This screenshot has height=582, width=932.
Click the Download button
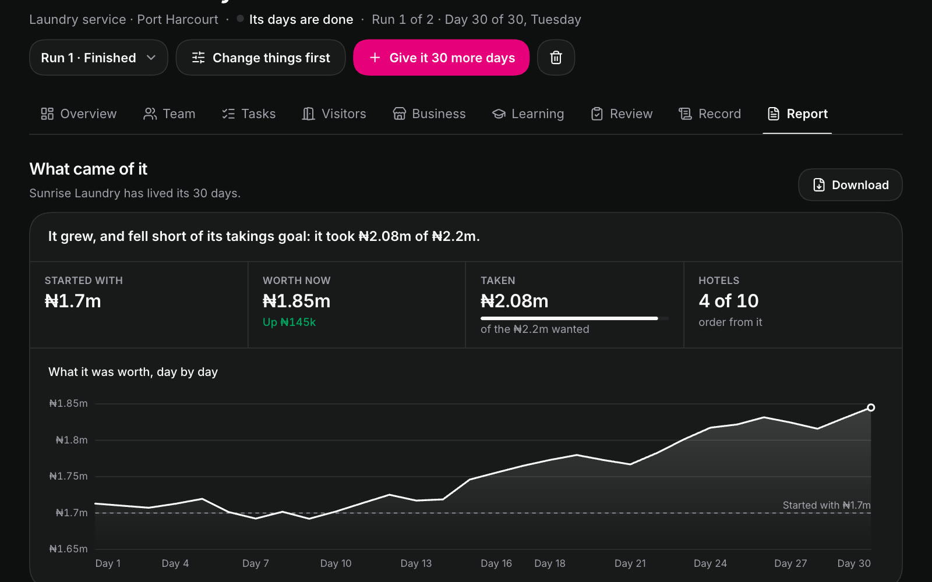click(x=850, y=185)
